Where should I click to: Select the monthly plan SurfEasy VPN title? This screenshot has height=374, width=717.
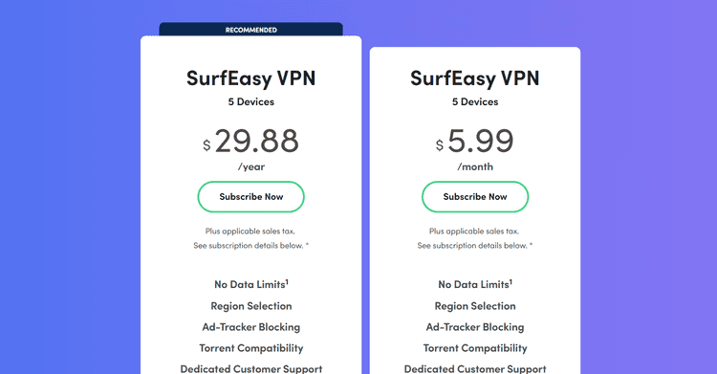pyautogui.click(x=474, y=78)
